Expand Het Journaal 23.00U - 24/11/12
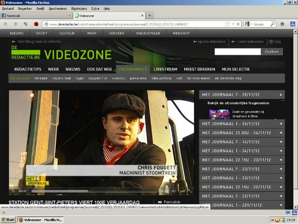This screenshot has height=224, width=298. [242, 133]
